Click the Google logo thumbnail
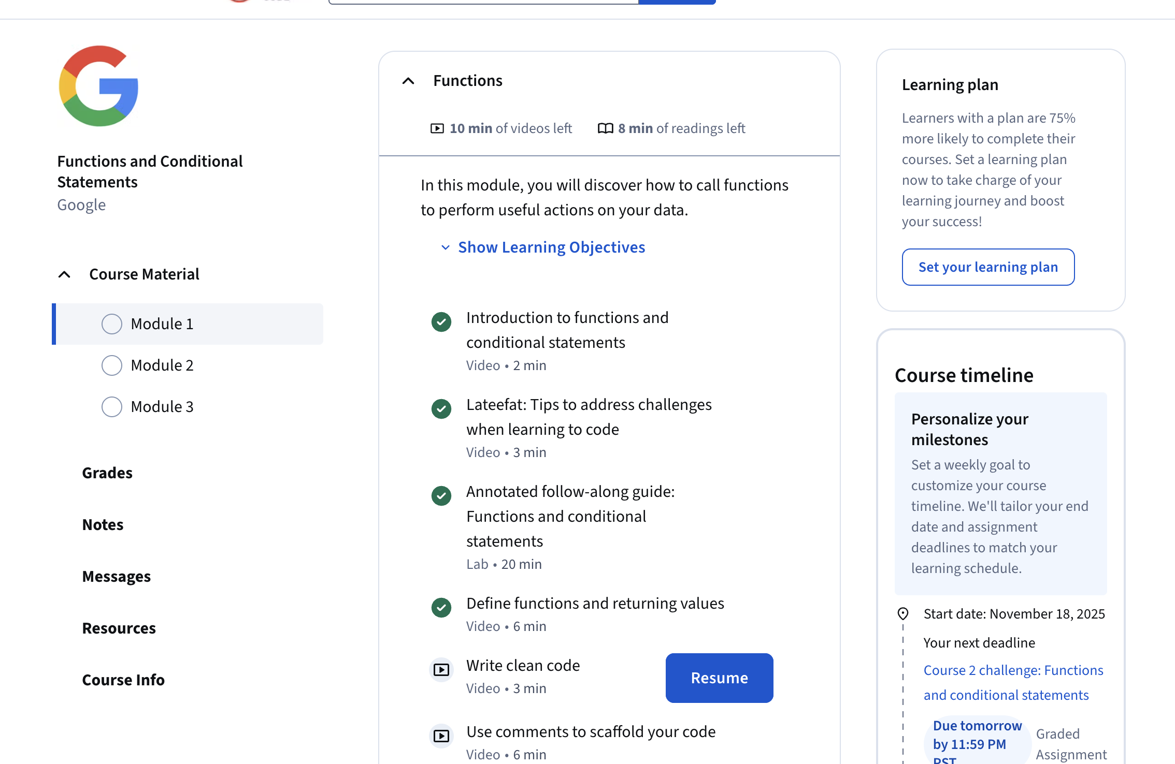Image resolution: width=1175 pixels, height=764 pixels. [99, 86]
